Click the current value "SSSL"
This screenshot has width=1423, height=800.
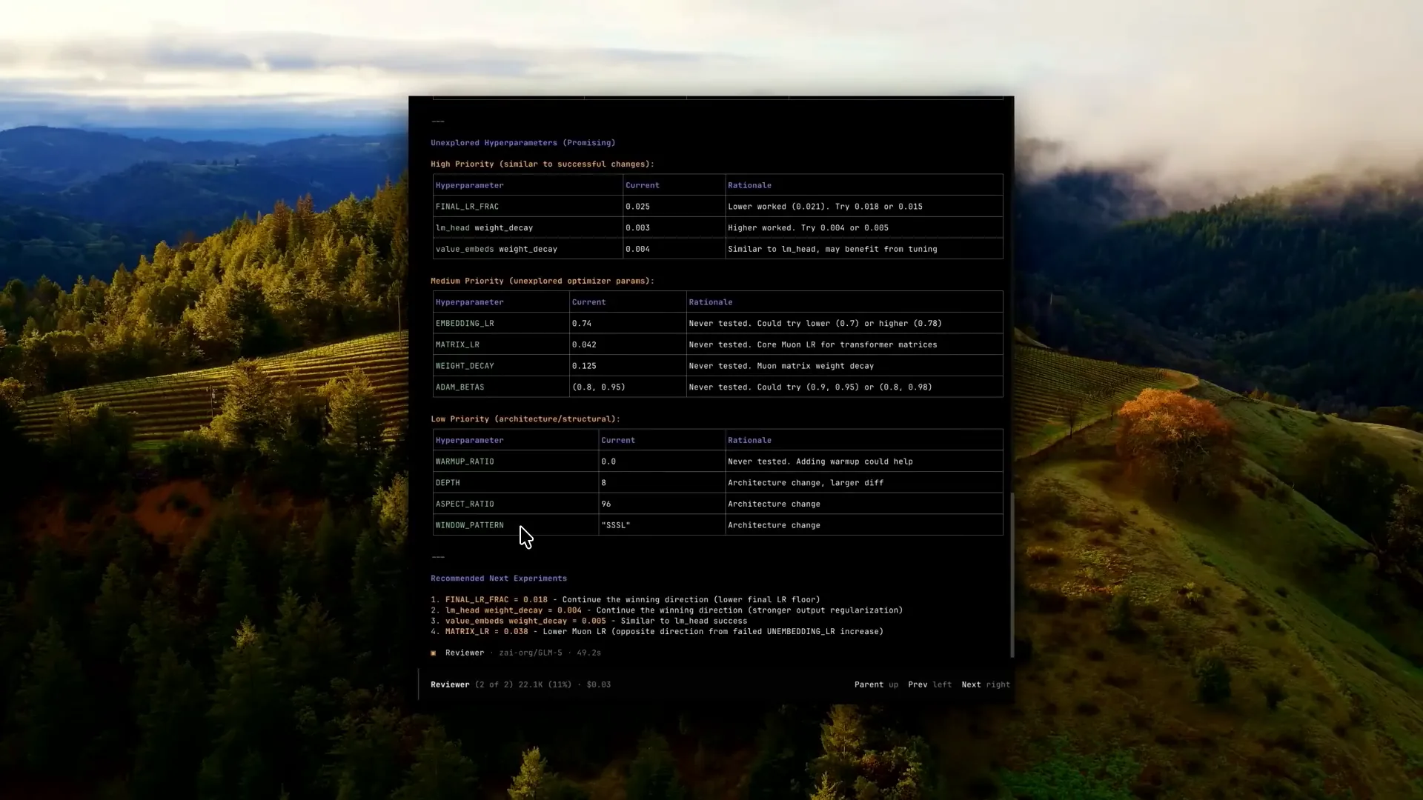[x=616, y=526]
